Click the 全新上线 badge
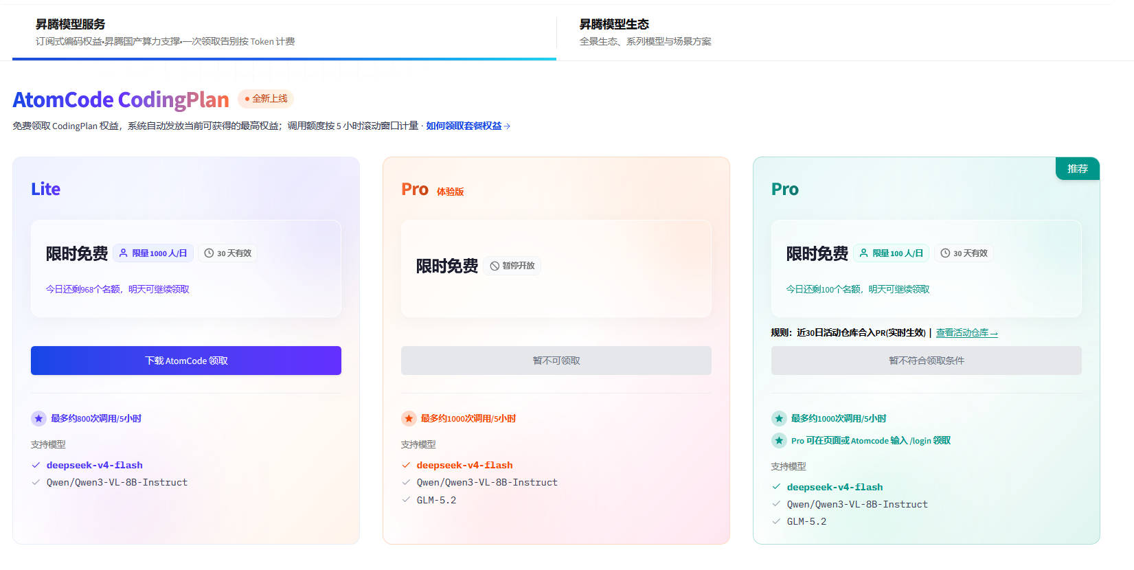The width and height of the screenshot is (1134, 570). 266,99
